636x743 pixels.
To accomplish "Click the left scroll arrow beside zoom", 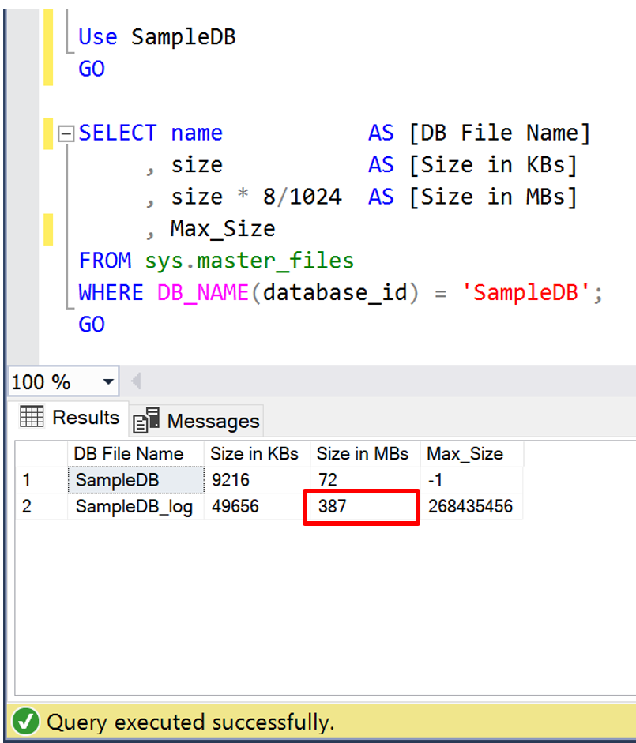I will pos(135,382).
